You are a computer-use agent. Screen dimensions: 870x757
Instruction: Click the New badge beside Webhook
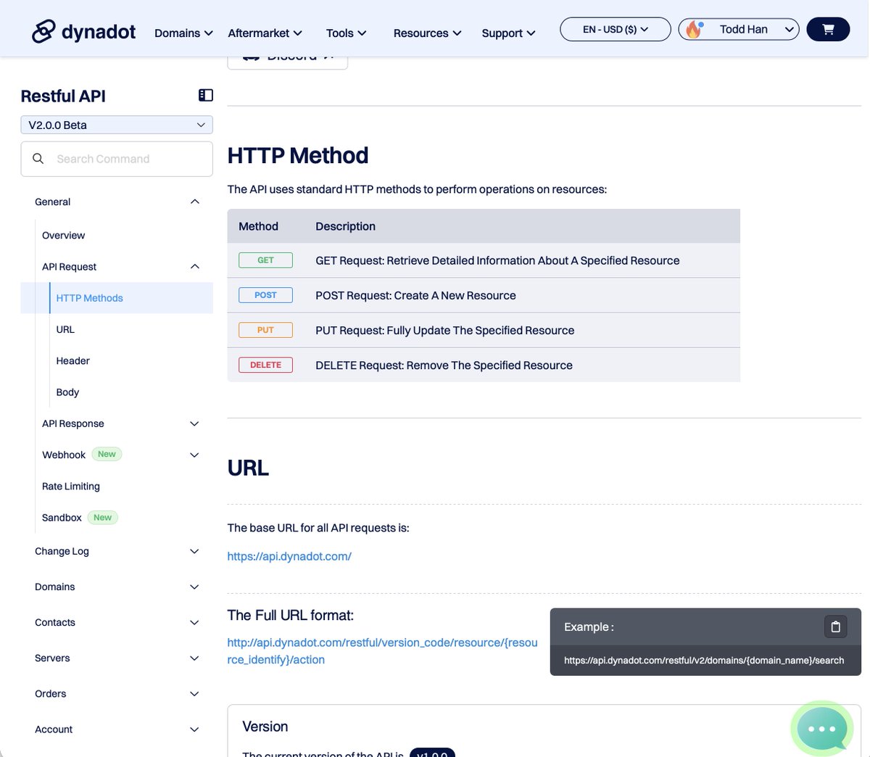coord(107,454)
